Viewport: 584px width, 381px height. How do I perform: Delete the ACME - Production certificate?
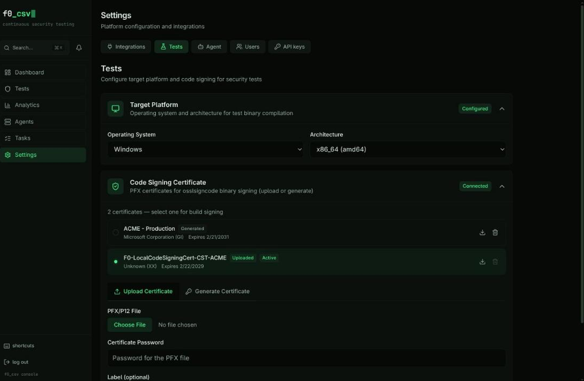tap(495, 233)
